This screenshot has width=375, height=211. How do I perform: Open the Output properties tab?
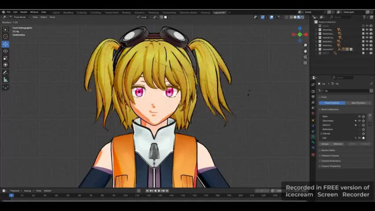click(313, 97)
